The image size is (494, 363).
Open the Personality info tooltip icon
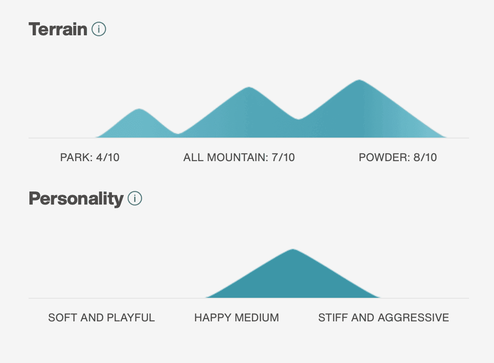[x=135, y=199]
